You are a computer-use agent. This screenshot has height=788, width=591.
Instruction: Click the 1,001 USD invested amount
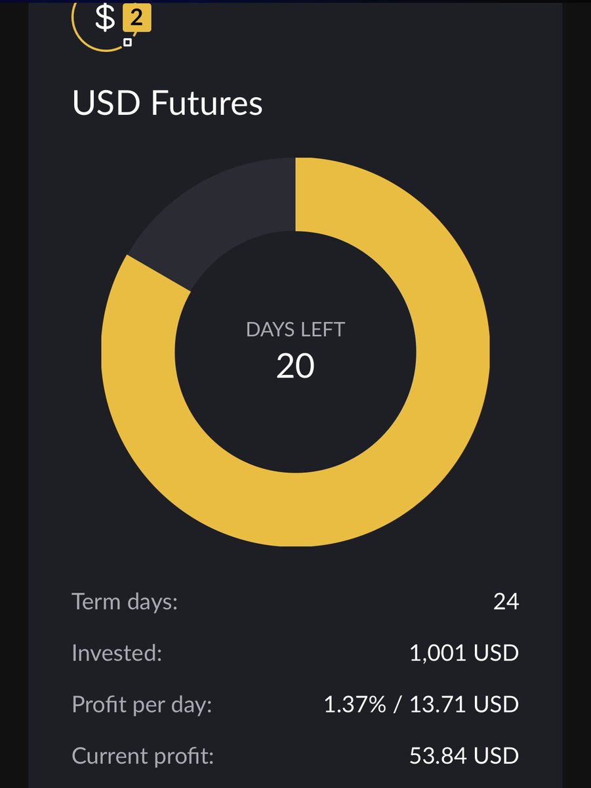[x=463, y=653]
